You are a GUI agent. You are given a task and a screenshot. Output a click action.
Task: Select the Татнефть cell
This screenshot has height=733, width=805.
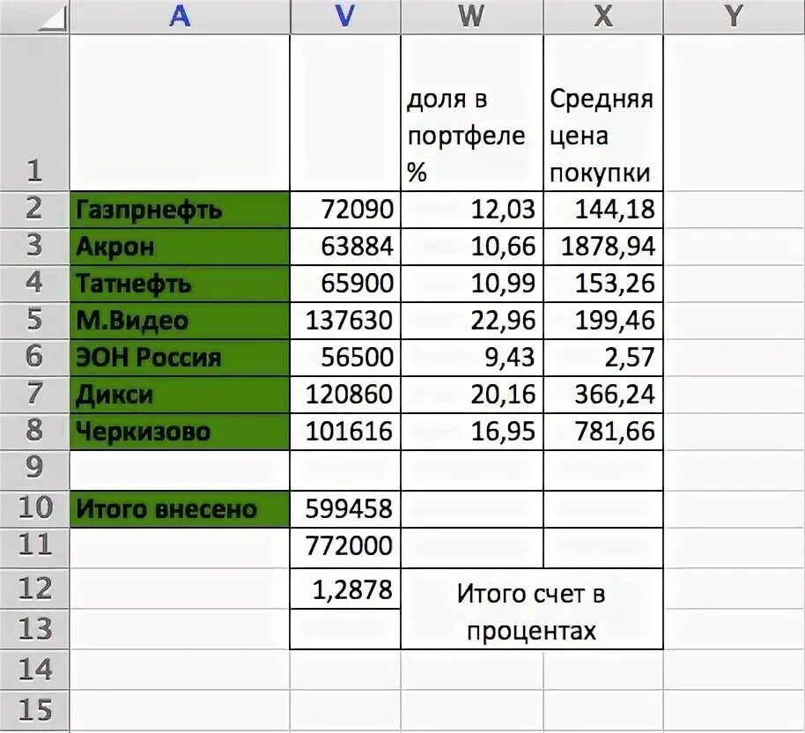click(180, 284)
